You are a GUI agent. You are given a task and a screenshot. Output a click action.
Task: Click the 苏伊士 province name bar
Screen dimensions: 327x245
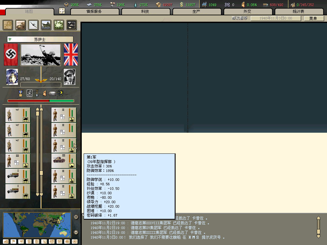pyautogui.click(x=40, y=39)
